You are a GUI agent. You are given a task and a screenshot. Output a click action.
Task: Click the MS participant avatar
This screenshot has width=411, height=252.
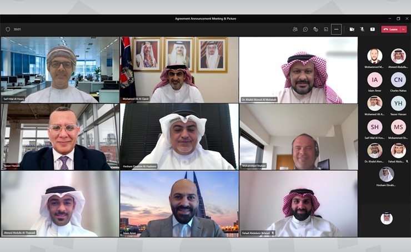(x=398, y=127)
